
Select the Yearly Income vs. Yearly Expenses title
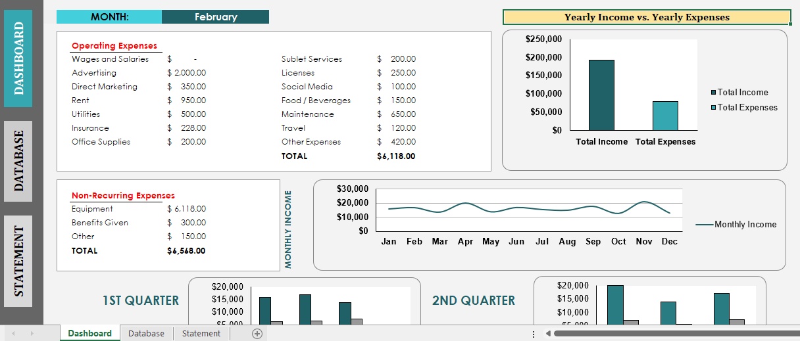(x=647, y=18)
